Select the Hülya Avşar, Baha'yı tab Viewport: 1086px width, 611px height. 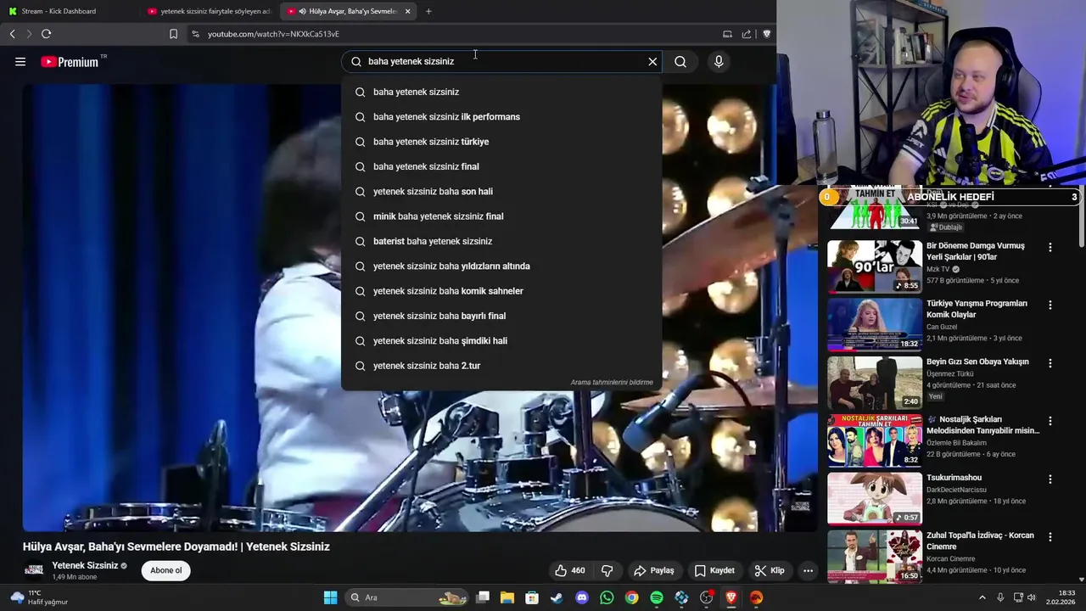pyautogui.click(x=348, y=11)
